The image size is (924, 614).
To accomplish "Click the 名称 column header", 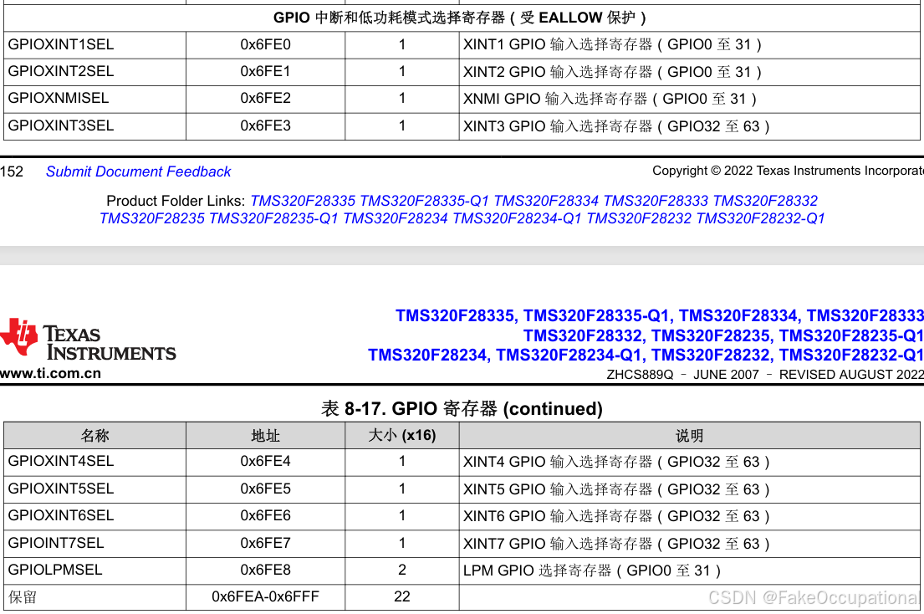I will [x=94, y=436].
